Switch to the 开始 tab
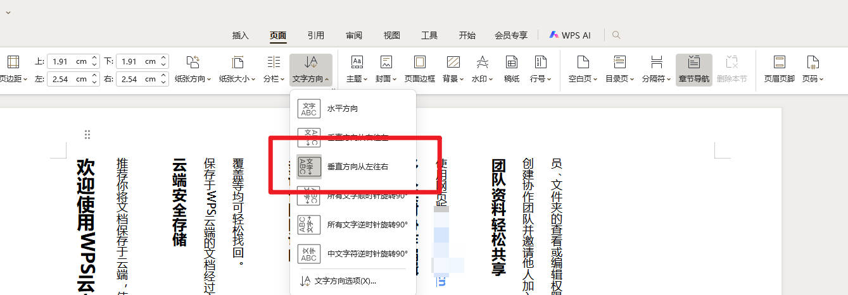This screenshot has width=848, height=295. pyautogui.click(x=467, y=35)
